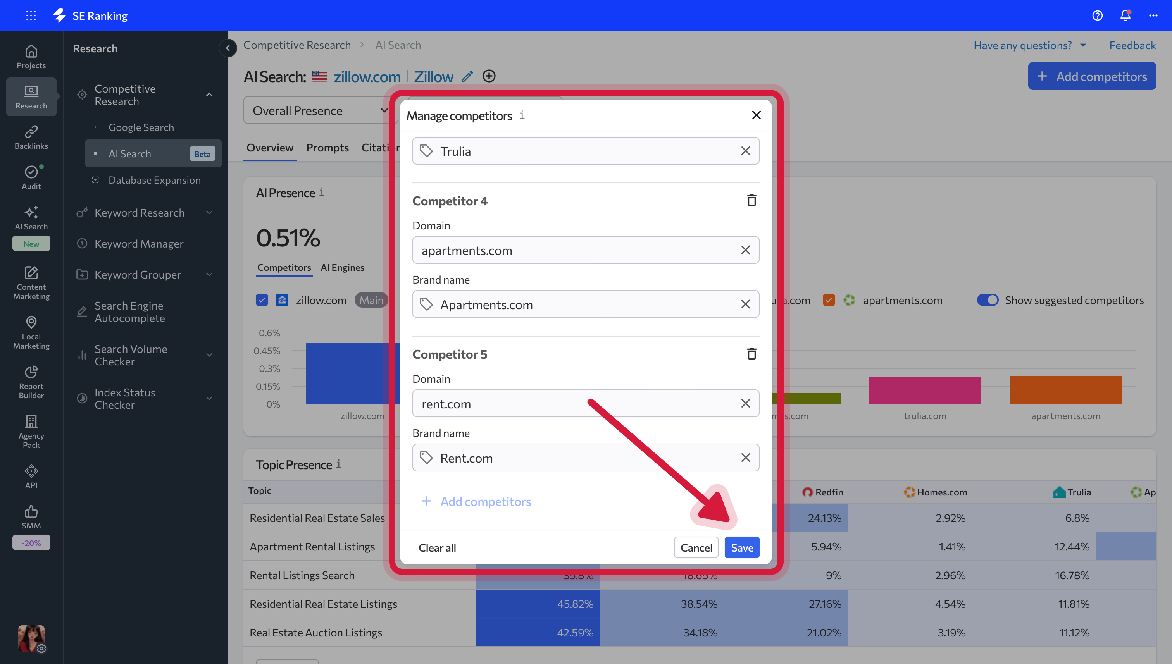Cancel the Manage competitors dialog
The height and width of the screenshot is (664, 1172).
(x=696, y=548)
